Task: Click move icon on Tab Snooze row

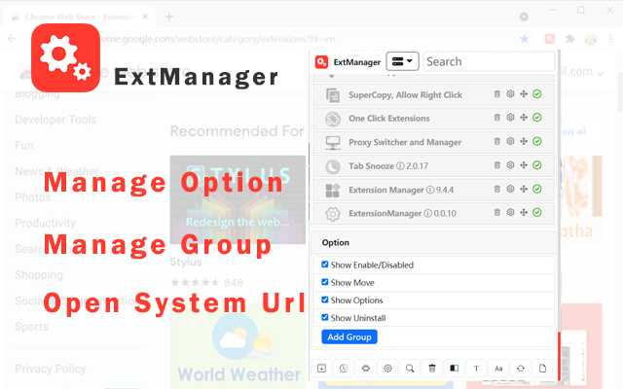Action: click(x=524, y=165)
